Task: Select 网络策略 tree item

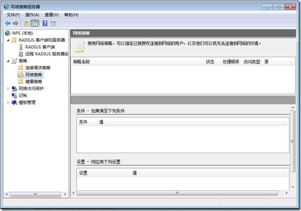Action: [x=33, y=75]
